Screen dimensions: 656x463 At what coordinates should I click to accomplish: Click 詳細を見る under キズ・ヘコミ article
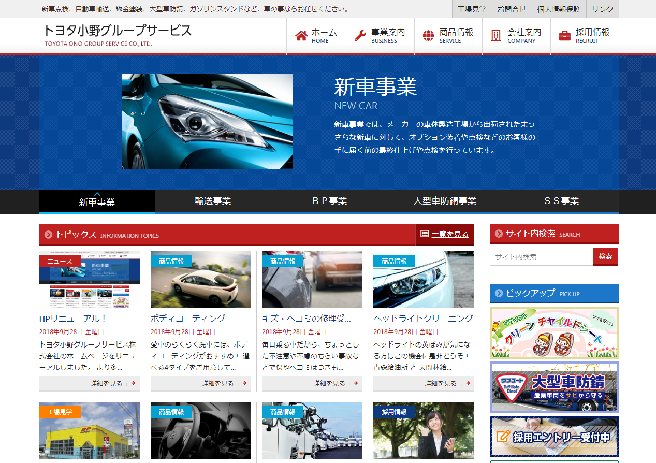[312, 384]
